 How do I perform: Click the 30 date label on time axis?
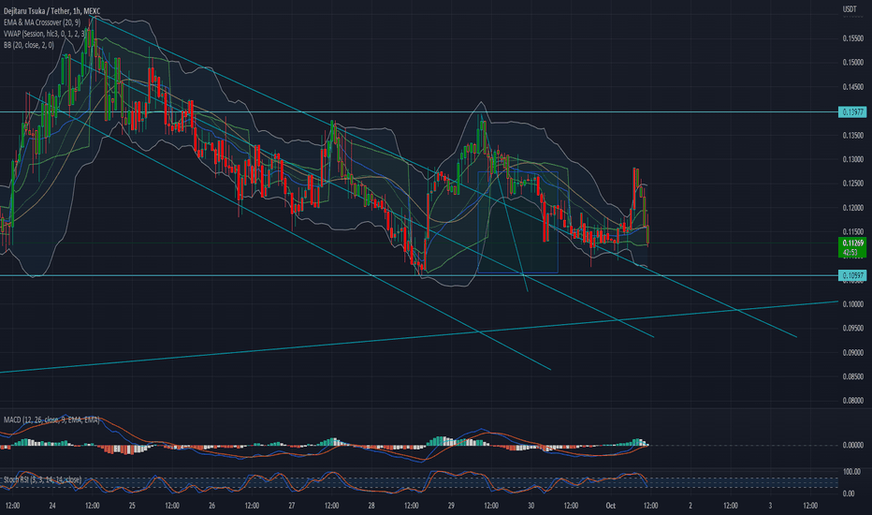pyautogui.click(x=531, y=506)
